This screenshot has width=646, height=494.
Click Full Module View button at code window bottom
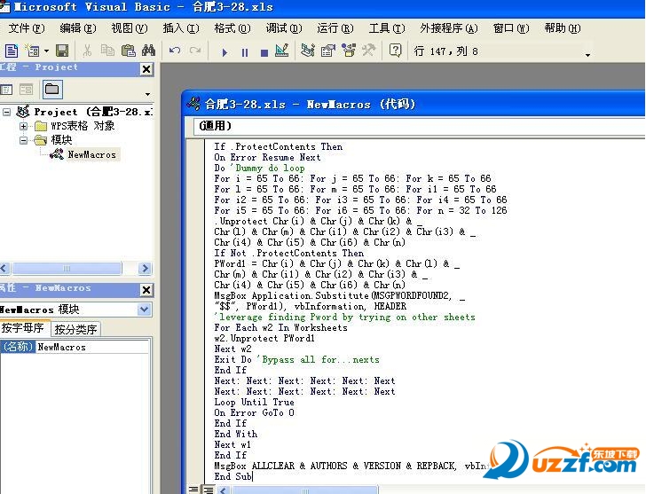[x=209, y=490]
